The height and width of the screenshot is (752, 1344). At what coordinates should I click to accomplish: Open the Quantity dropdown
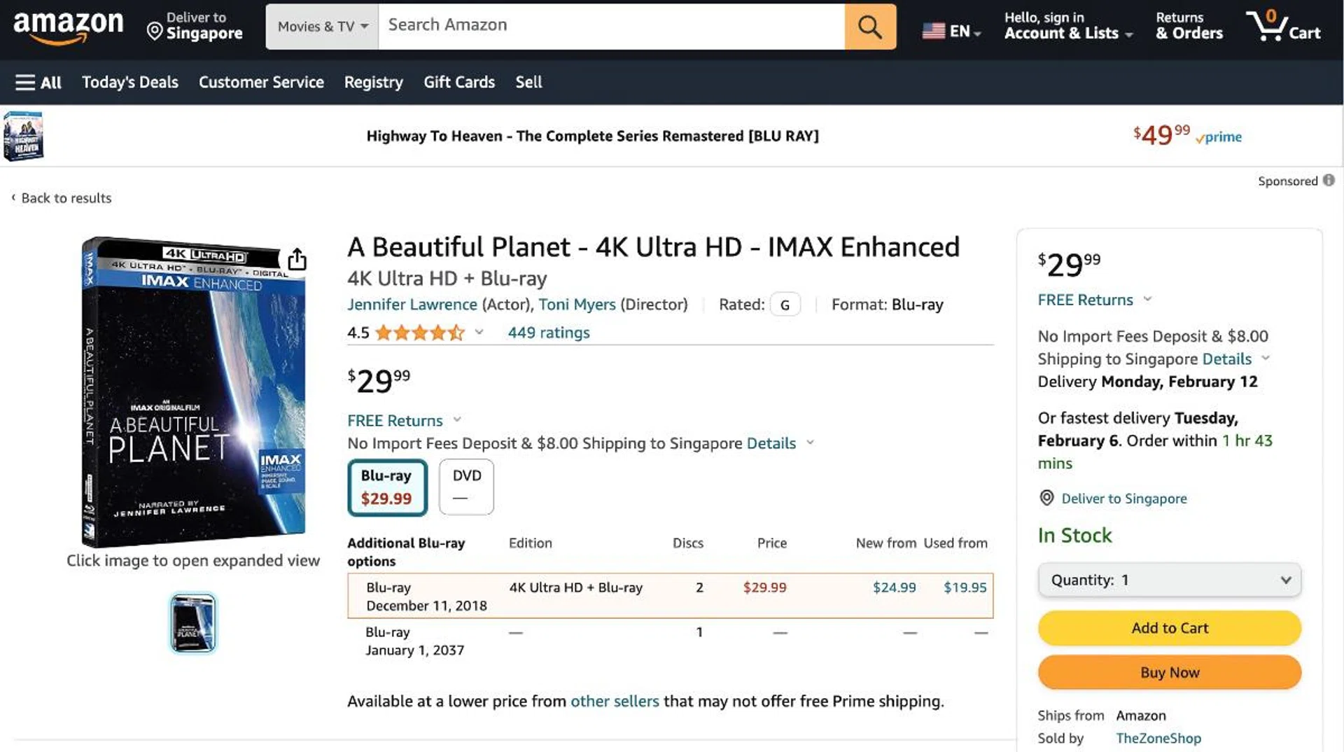pos(1169,580)
